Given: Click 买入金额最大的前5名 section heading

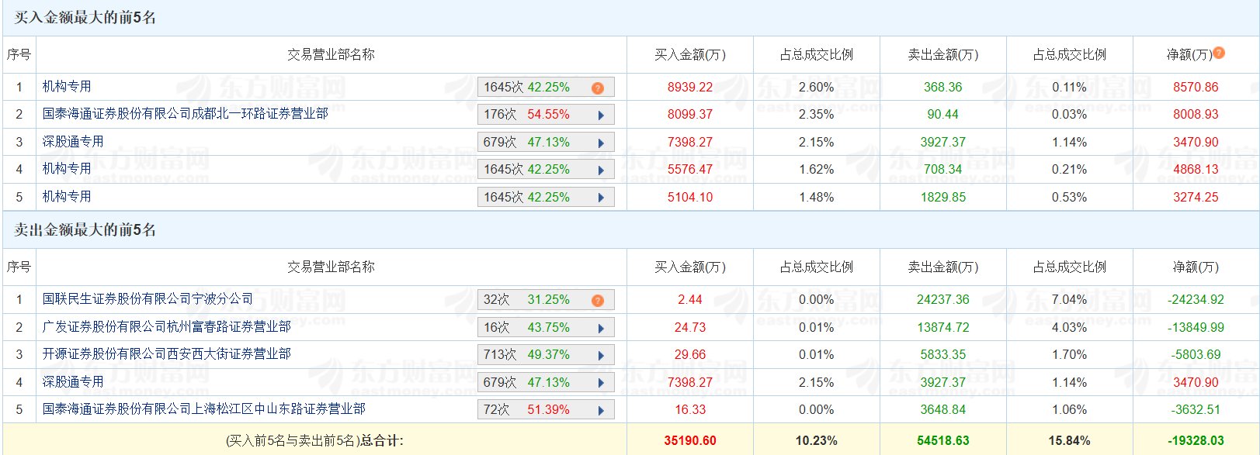Looking at the screenshot, I should [85, 18].
